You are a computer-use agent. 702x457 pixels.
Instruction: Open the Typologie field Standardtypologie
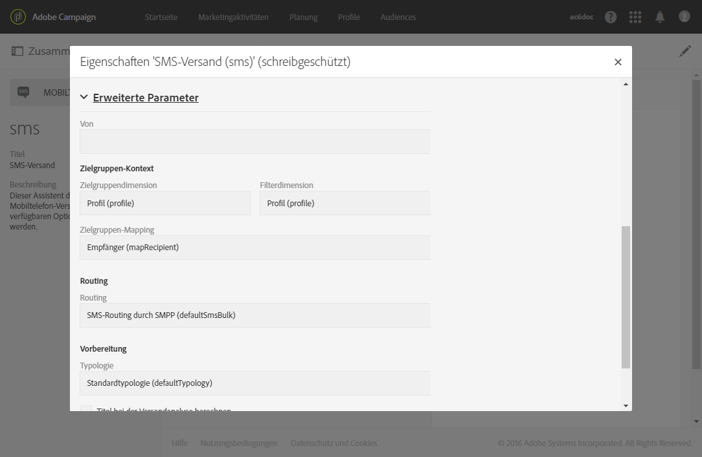[255, 383]
